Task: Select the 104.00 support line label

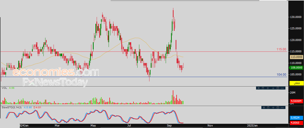Action: (281, 75)
